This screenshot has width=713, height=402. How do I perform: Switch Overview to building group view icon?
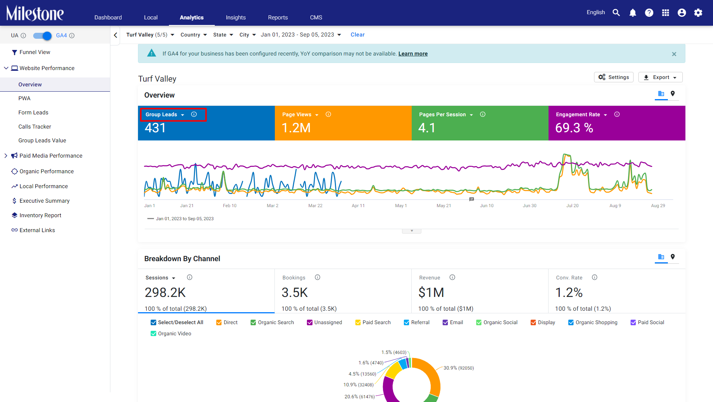(661, 94)
